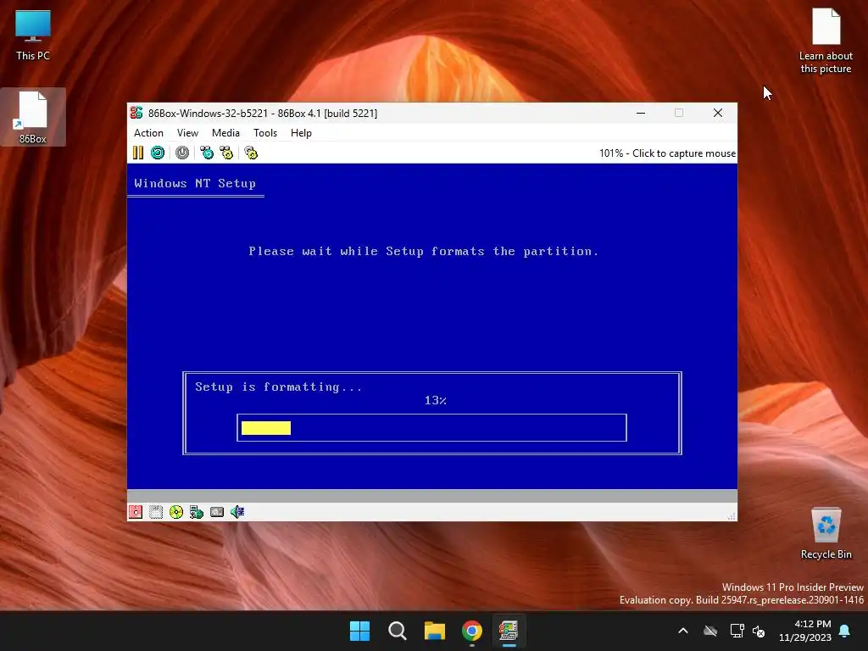The width and height of the screenshot is (868, 651).
Task: Open the Windows Start menu
Action: pos(359,631)
